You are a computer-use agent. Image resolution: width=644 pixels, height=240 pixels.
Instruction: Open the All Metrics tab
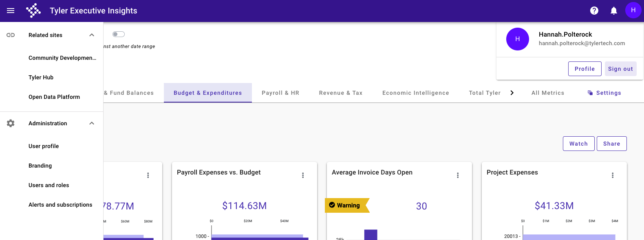pyautogui.click(x=548, y=93)
